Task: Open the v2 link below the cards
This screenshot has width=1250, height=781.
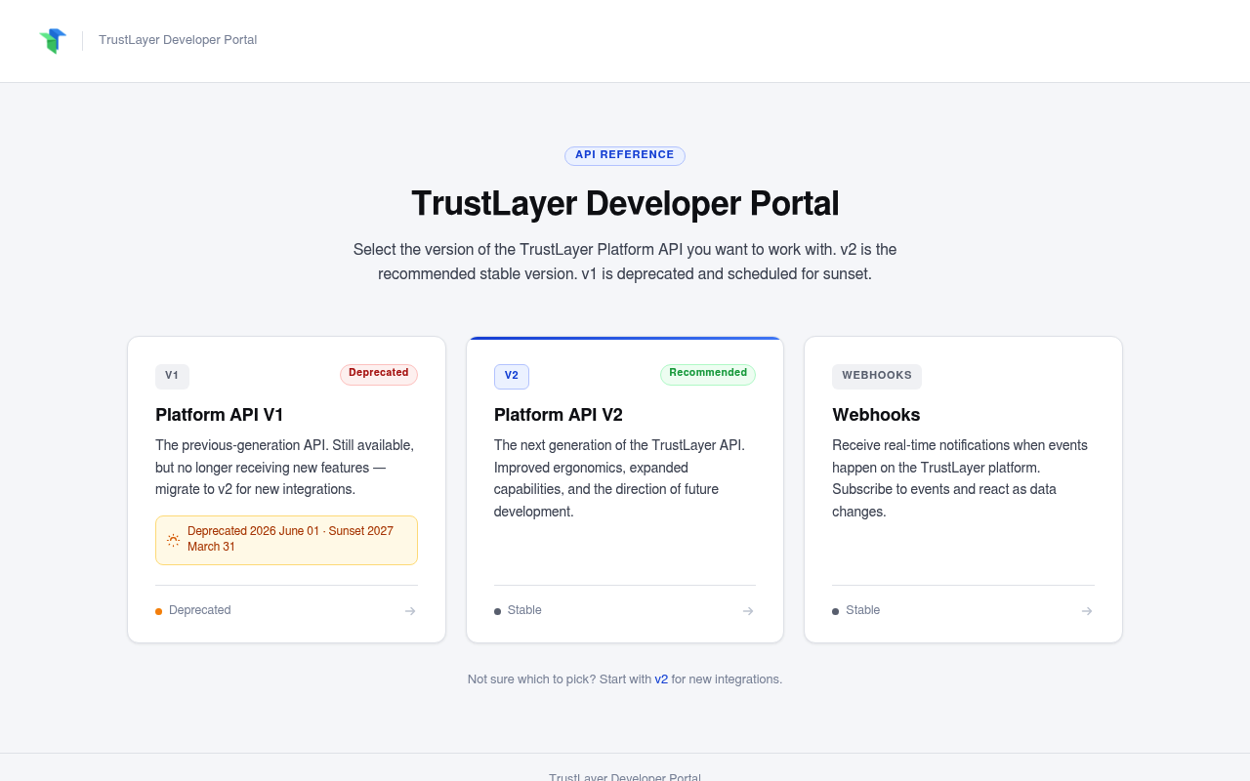Action: [661, 679]
